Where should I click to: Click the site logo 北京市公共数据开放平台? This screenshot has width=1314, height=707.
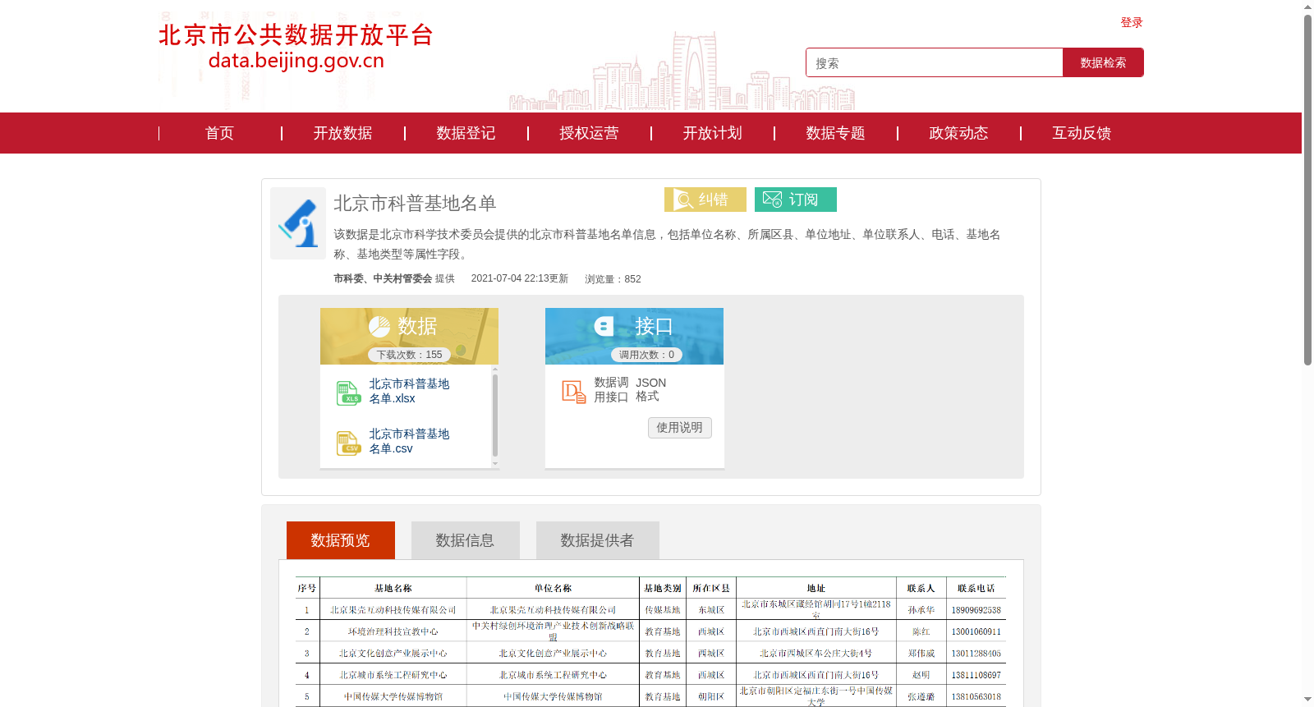pos(296,47)
